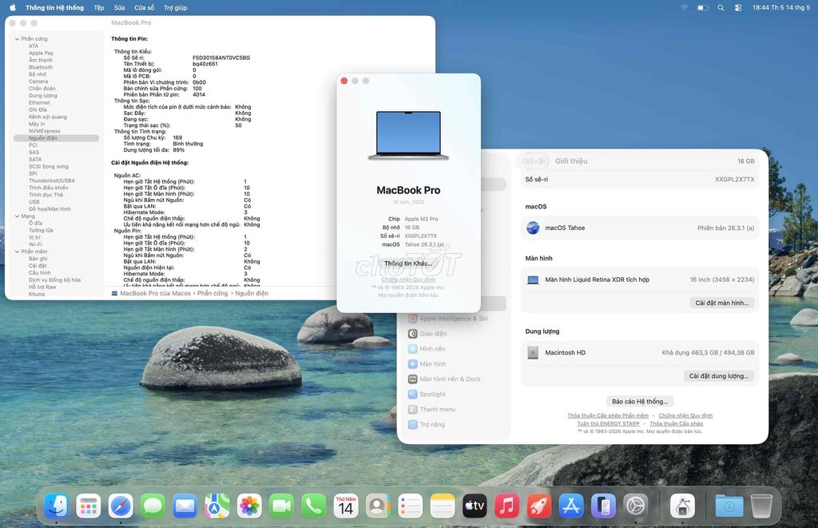
Task: Select NVMExpress in hardware list
Action: pyautogui.click(x=45, y=131)
